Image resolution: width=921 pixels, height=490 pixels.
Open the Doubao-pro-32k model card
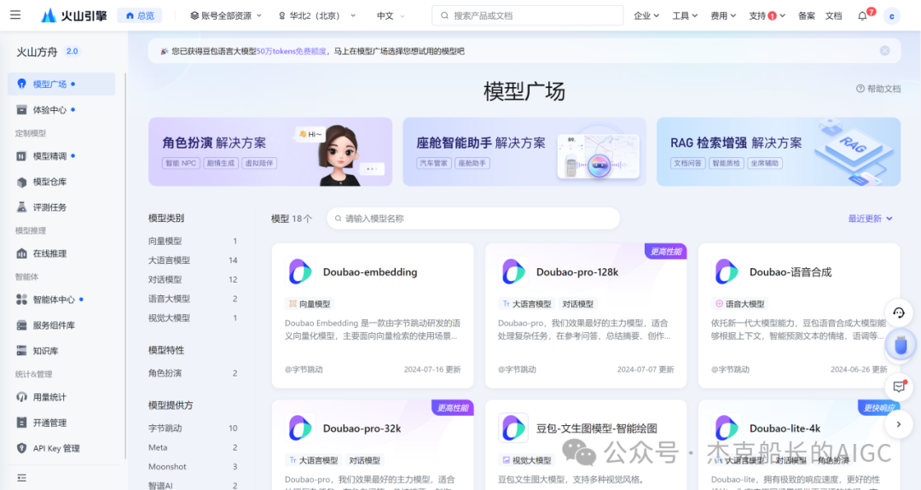[x=373, y=446]
